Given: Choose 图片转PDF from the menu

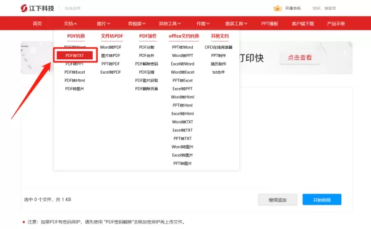Looking at the screenshot, I should coord(111,56).
